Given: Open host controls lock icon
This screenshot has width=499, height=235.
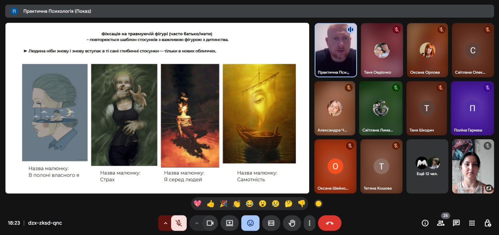Looking at the screenshot, I should click(x=487, y=223).
